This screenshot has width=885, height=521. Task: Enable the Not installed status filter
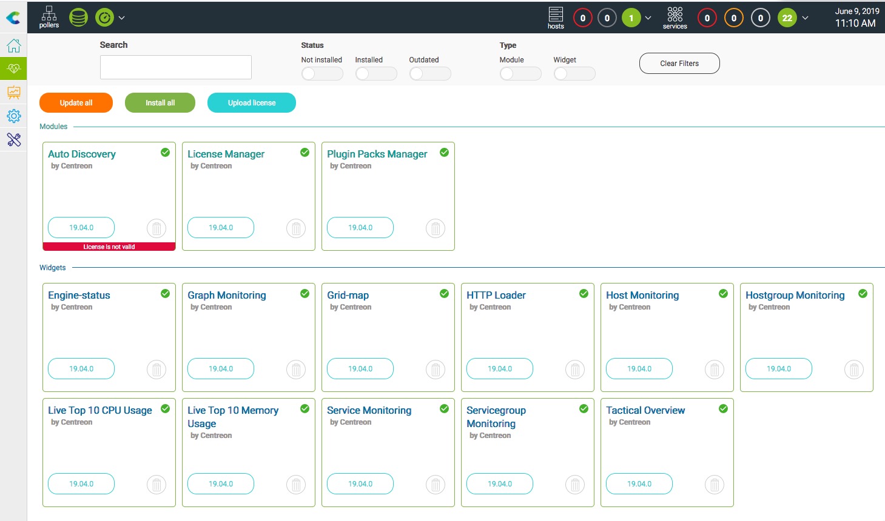[321, 74]
